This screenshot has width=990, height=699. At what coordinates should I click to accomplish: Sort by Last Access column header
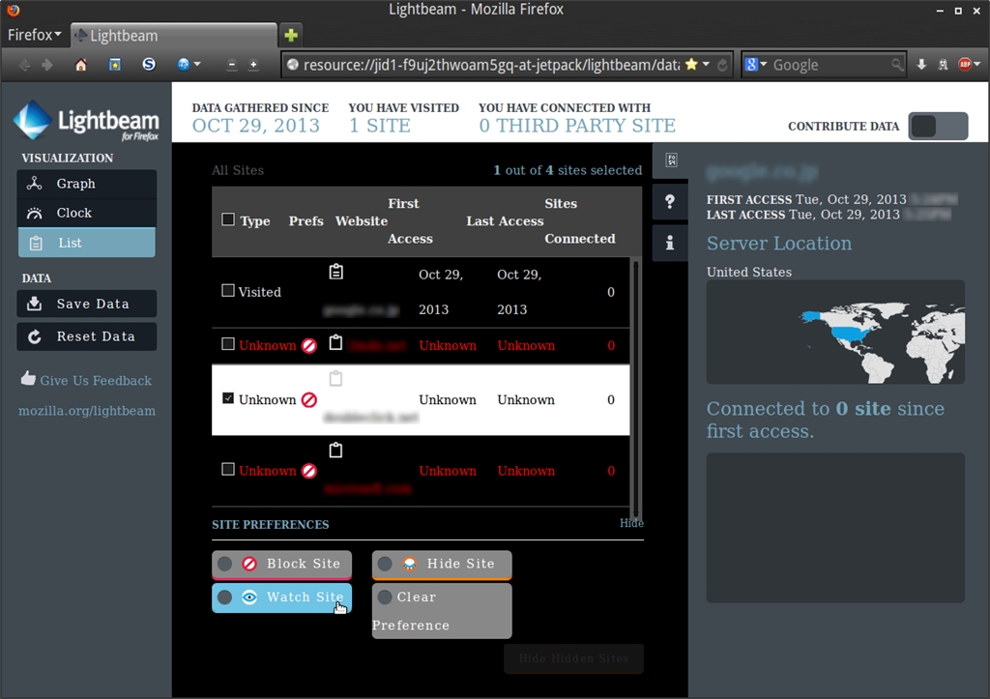pos(505,221)
